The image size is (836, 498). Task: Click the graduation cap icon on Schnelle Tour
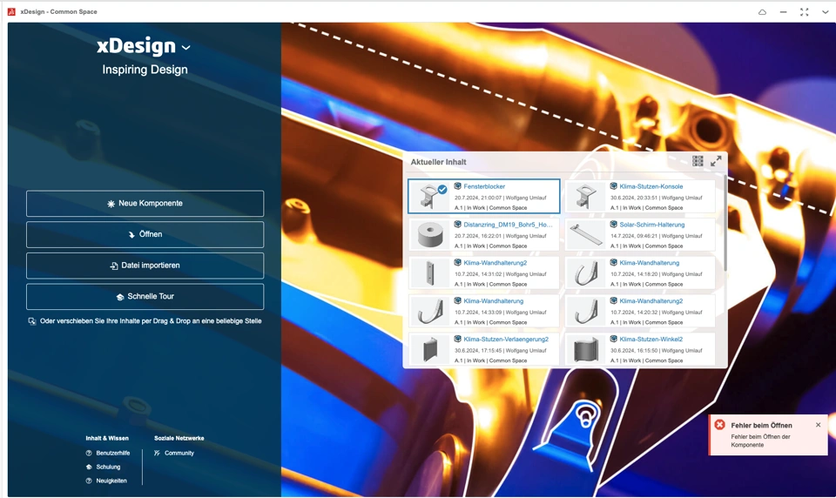[120, 297]
